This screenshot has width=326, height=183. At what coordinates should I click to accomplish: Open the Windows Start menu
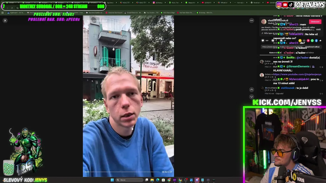pos(112,180)
